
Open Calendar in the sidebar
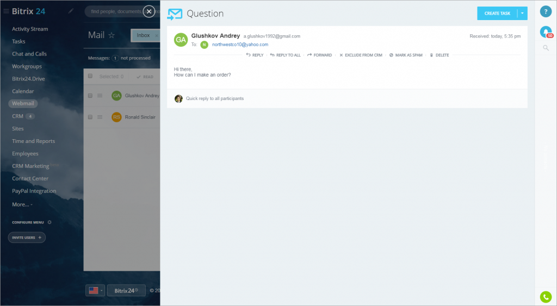pos(23,91)
